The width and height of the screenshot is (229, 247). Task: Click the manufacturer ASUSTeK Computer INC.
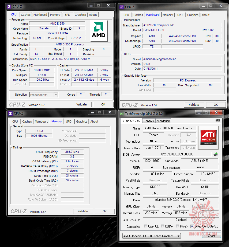click(x=182, y=25)
